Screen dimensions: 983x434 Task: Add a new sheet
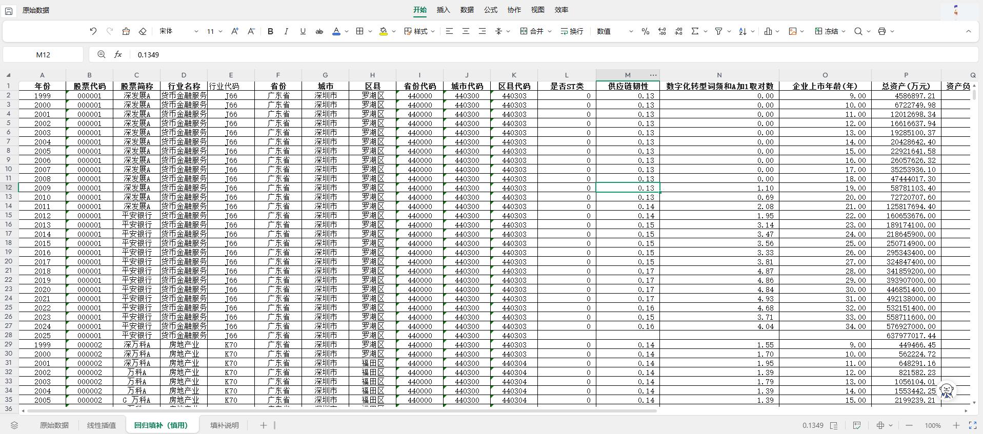[x=264, y=425]
